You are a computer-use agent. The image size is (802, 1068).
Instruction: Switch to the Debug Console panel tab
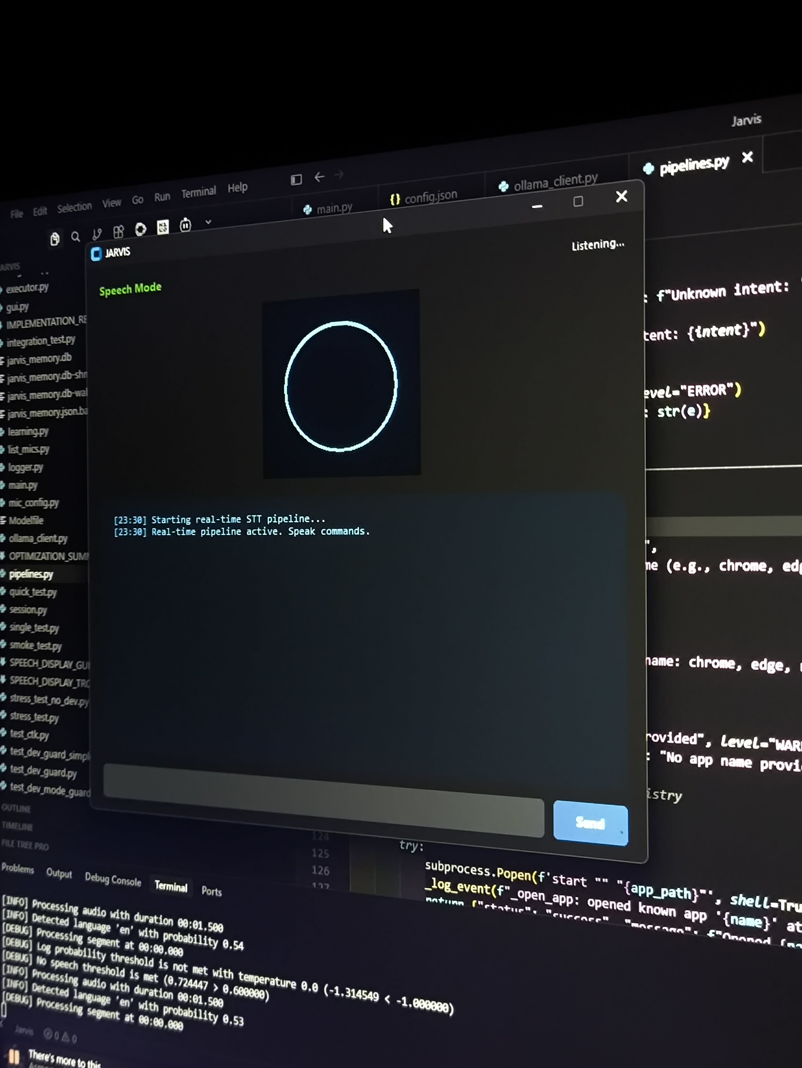point(113,880)
